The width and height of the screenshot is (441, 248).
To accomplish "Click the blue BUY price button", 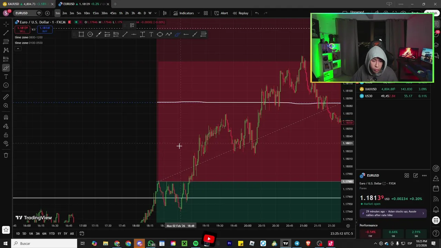I will [x=45, y=30].
